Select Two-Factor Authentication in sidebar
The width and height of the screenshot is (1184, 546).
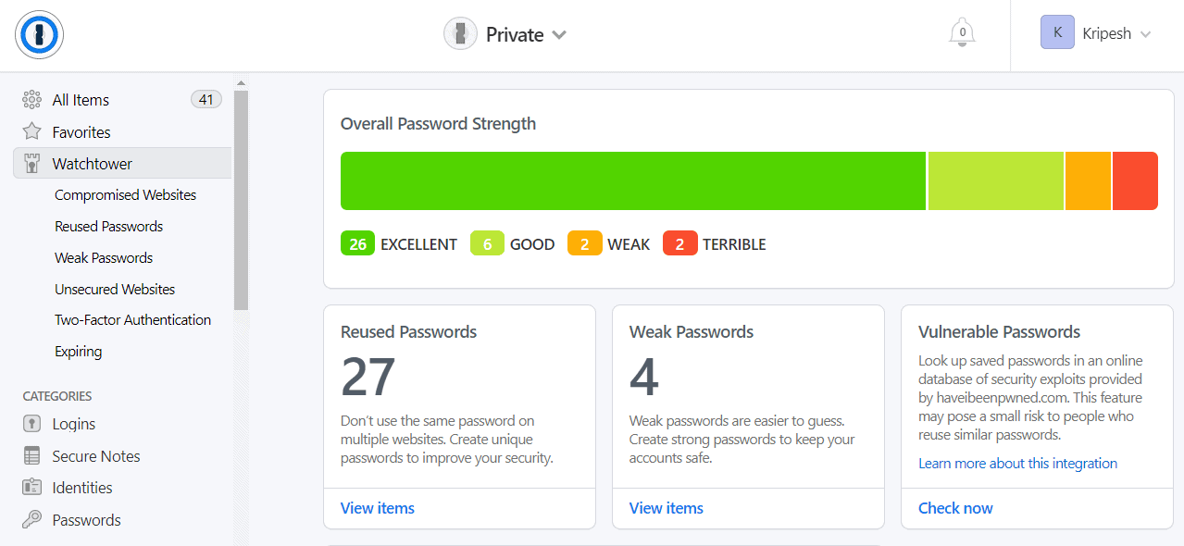132,320
